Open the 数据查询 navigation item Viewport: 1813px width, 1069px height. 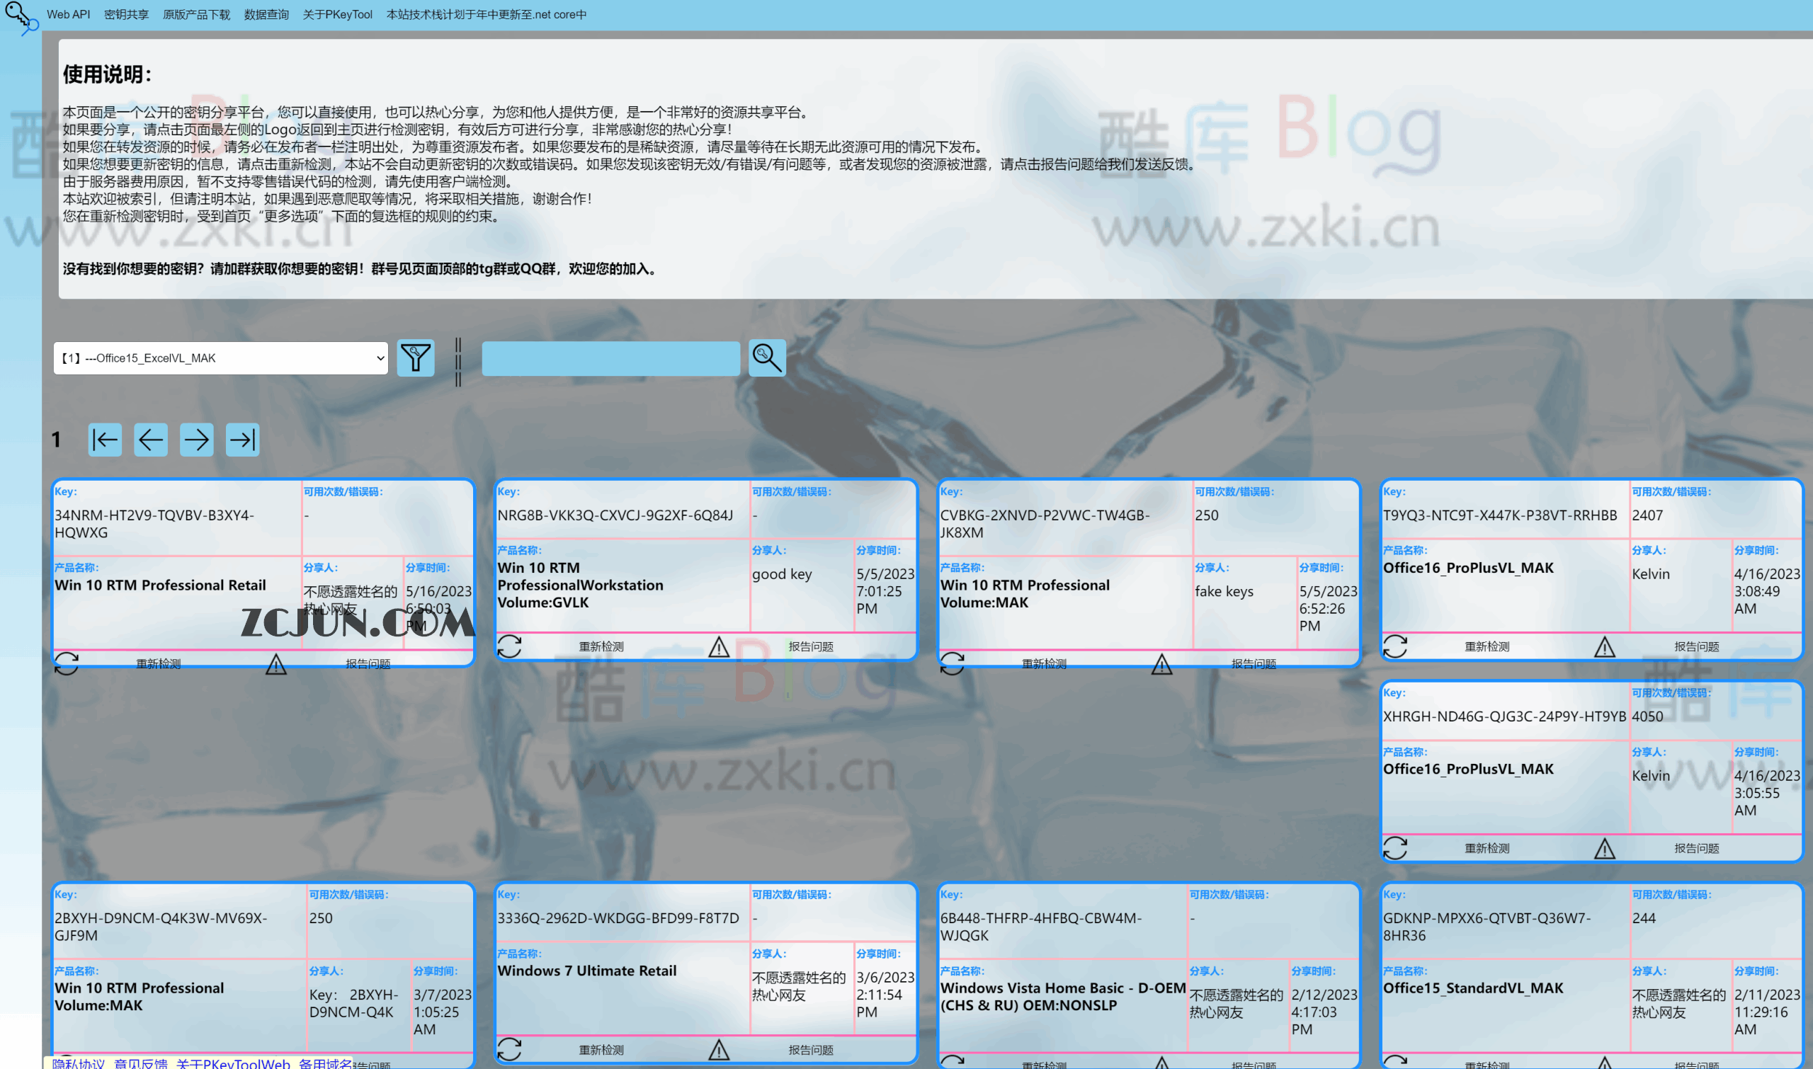point(266,14)
